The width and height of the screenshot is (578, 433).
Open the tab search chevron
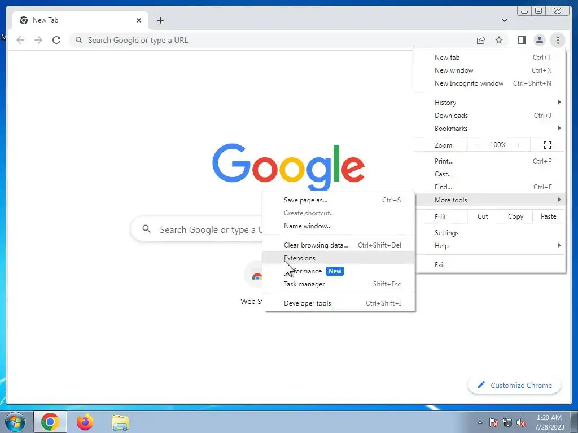[x=504, y=20]
